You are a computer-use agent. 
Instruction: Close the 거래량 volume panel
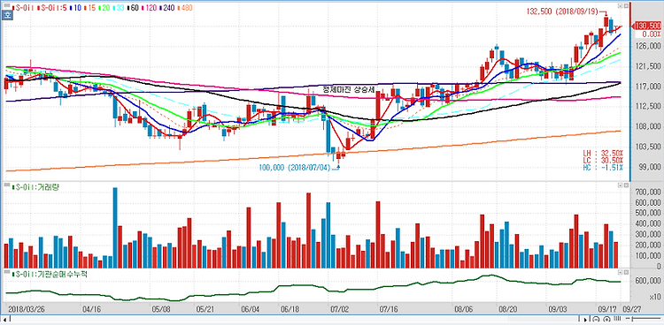626,185
